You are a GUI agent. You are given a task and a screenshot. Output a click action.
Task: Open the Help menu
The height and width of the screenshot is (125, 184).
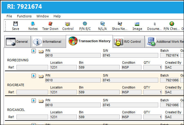(57, 16)
